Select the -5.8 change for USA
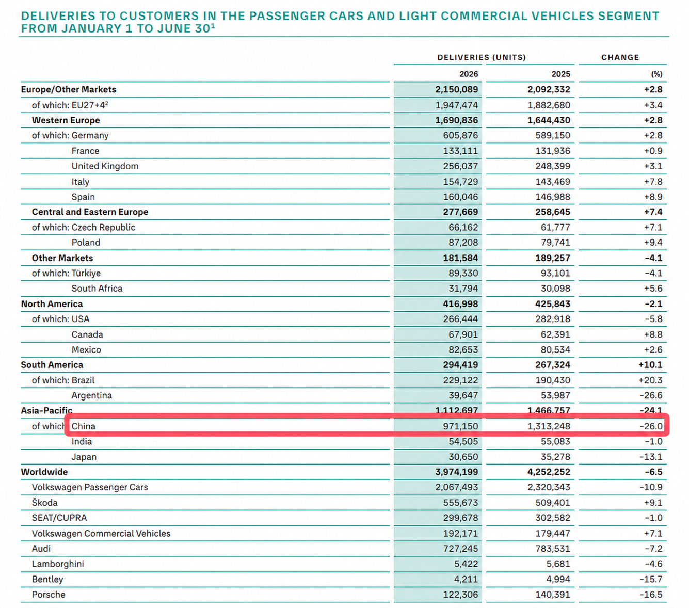 click(653, 319)
